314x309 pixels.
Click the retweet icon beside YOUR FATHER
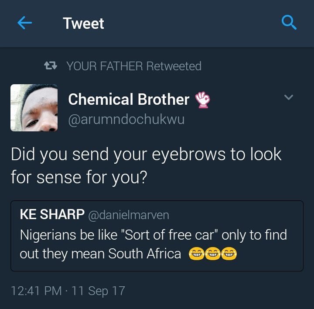click(x=51, y=66)
